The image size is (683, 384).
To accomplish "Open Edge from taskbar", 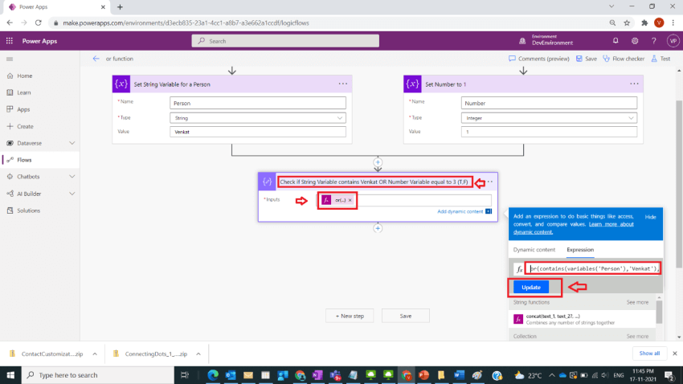I will pyautogui.click(x=213, y=375).
